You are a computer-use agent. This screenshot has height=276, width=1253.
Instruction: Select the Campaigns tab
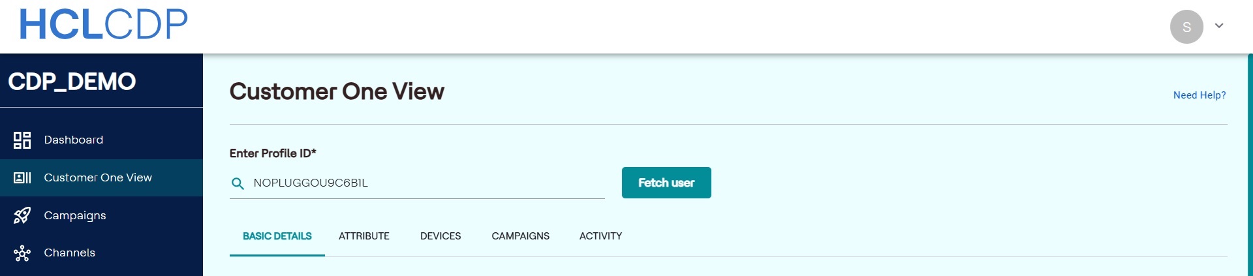coord(520,236)
